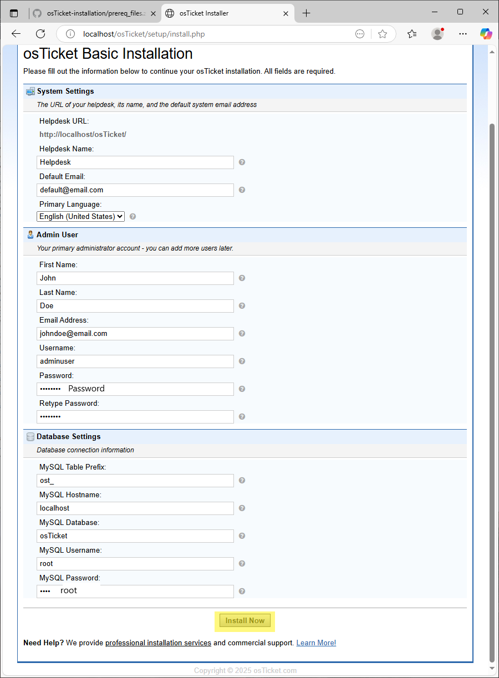Open browser settings and more menu

[463, 34]
